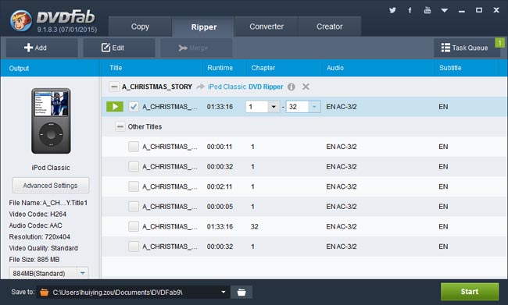This screenshot has height=305, width=508.
Task: Check the last 00:00:32 title checkbox
Action: (134, 246)
